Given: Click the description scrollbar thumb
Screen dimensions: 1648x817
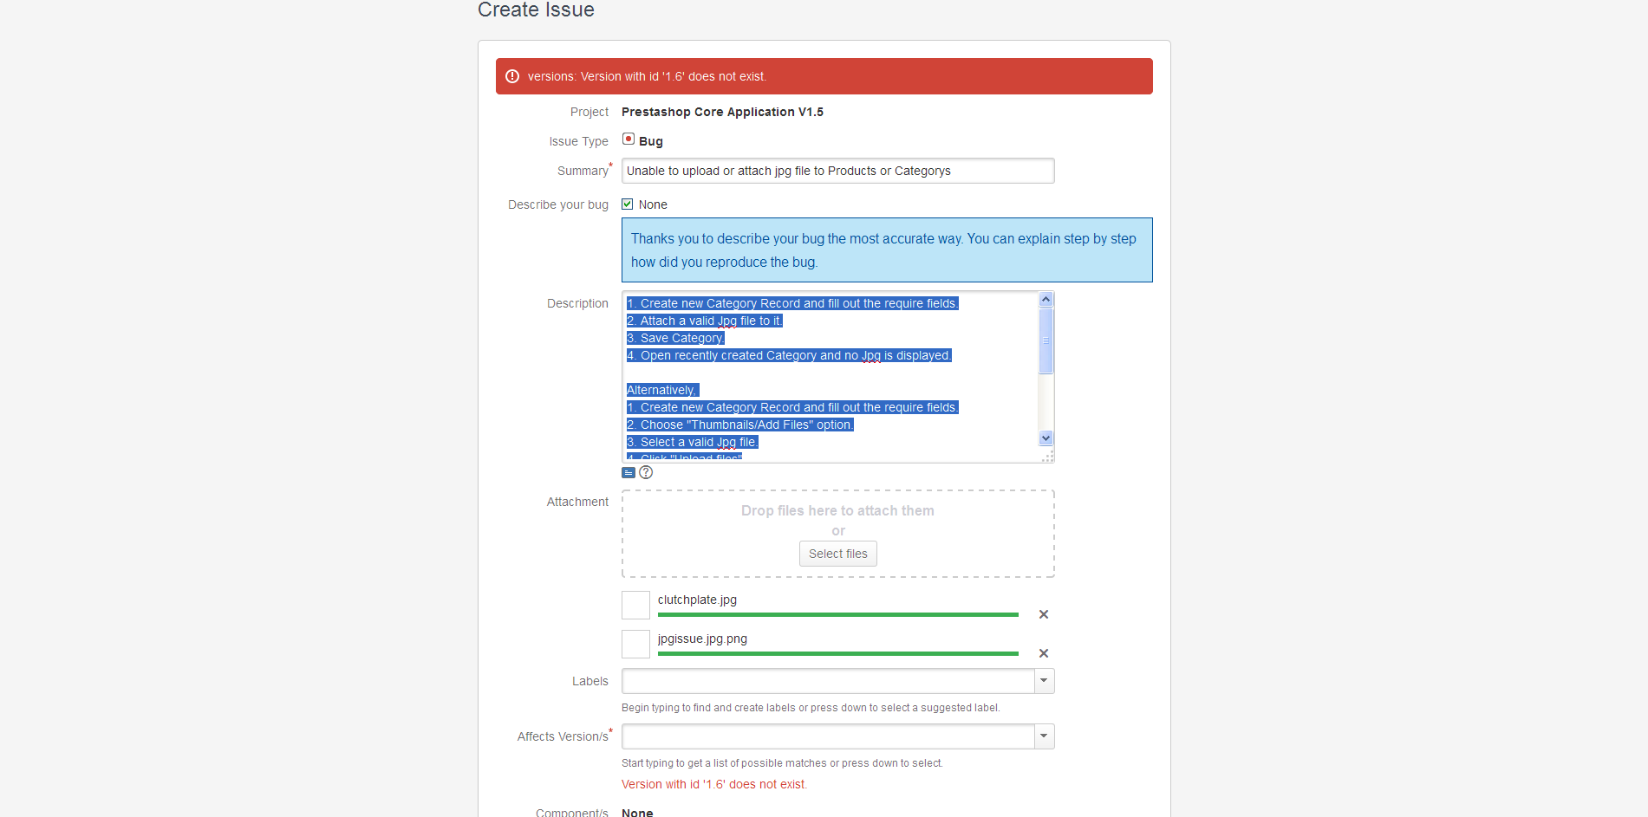Looking at the screenshot, I should point(1045,340).
